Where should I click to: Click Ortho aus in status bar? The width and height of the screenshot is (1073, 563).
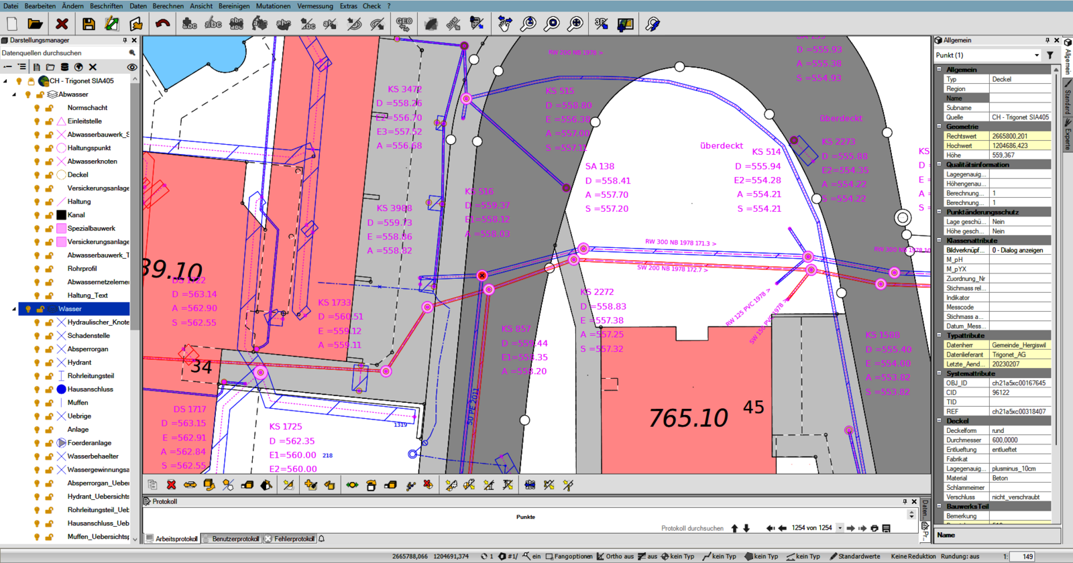(616, 556)
